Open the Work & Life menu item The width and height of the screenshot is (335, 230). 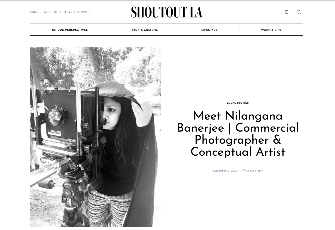point(271,30)
